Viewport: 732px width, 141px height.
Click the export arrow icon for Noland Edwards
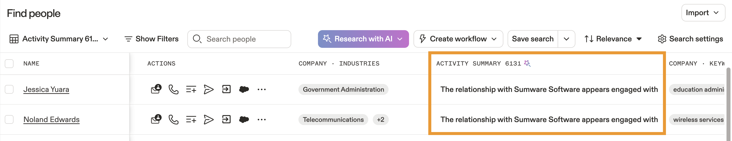[226, 120]
